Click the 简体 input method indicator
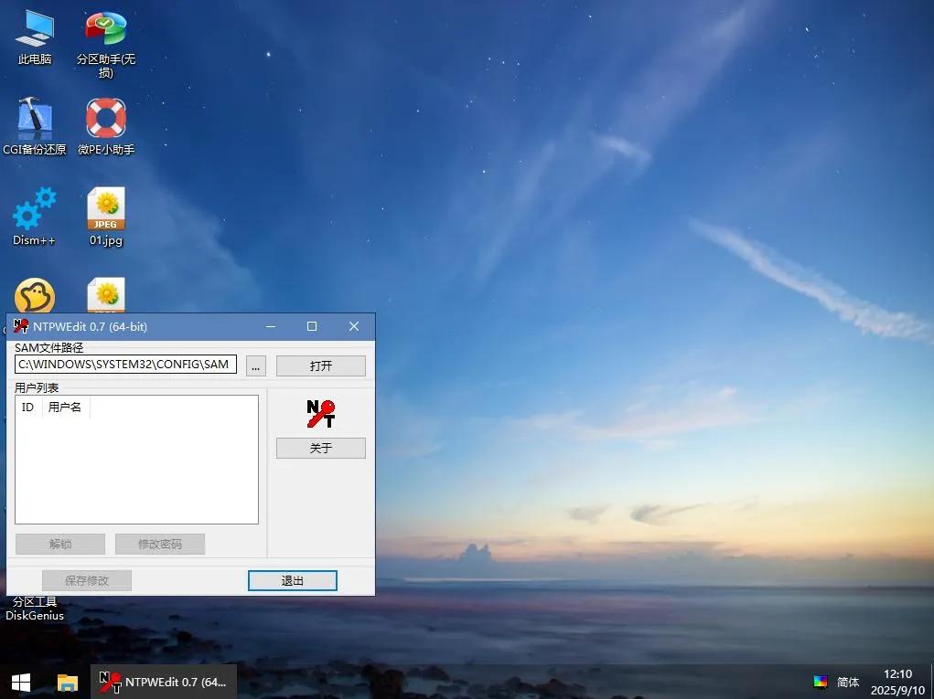The width and height of the screenshot is (934, 699). [x=848, y=683]
